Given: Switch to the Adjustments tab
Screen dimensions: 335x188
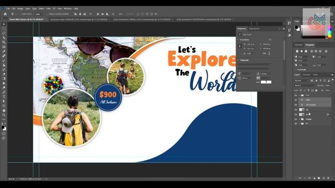Looking at the screenshot, I should click(x=254, y=29).
